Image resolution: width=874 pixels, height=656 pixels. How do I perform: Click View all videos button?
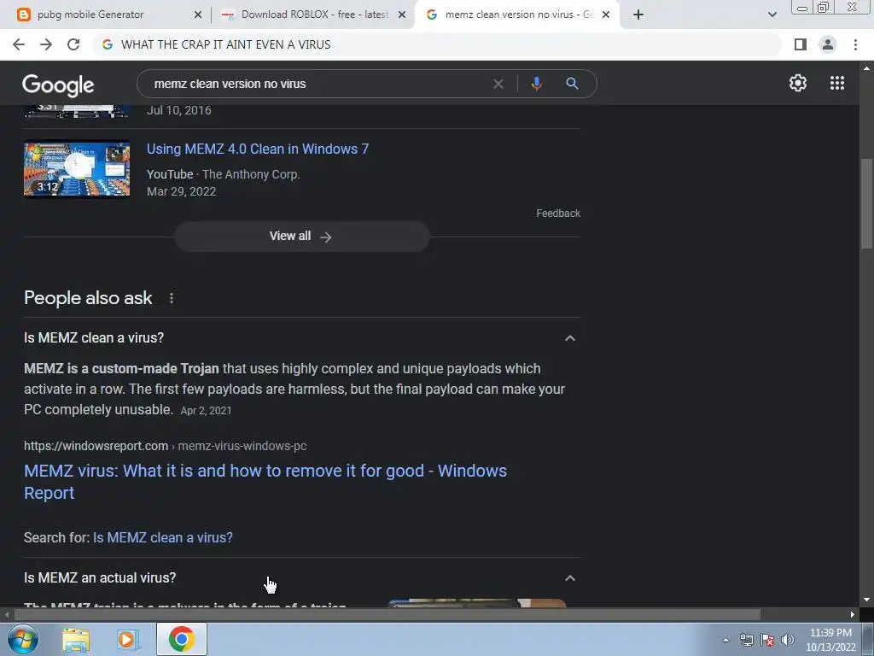tap(301, 237)
